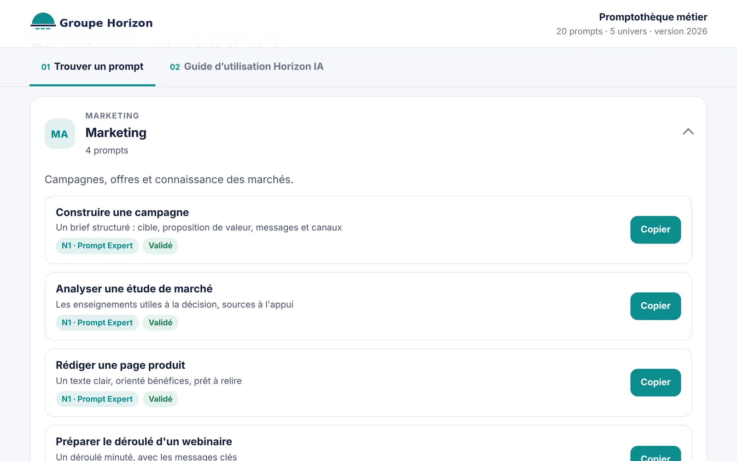The height and width of the screenshot is (461, 737).
Task: Click Validé tag on Analyser une étude de marché
Action: 160,323
